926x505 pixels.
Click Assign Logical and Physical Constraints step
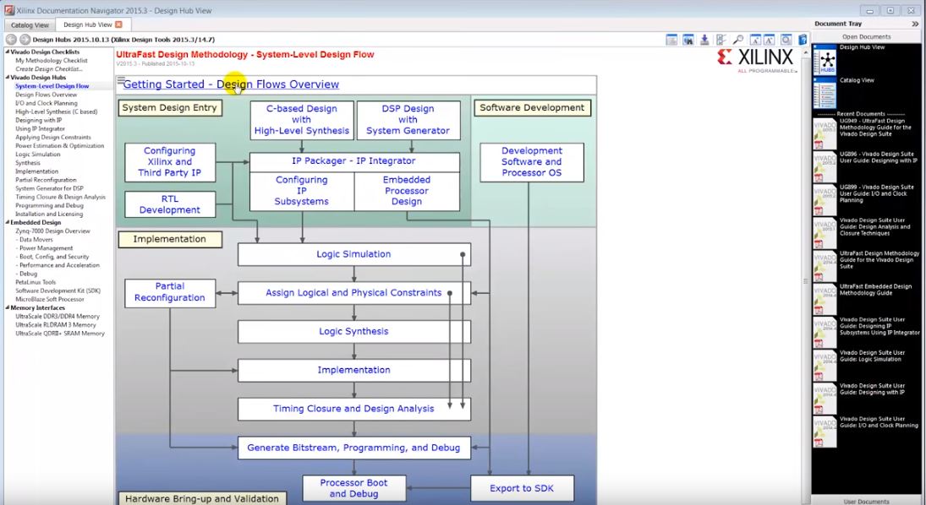353,293
